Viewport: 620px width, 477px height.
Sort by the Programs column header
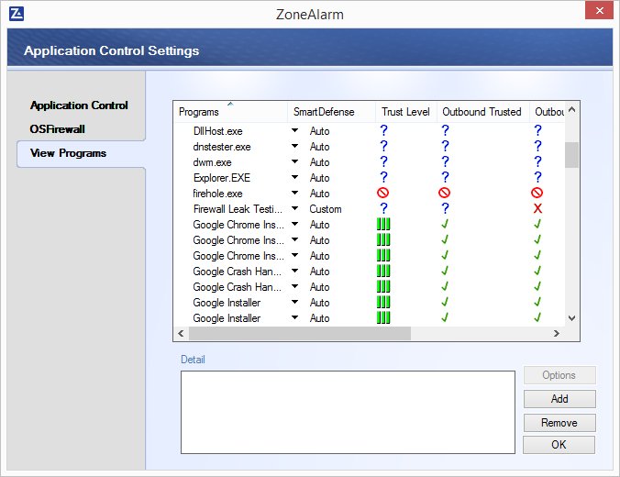230,112
